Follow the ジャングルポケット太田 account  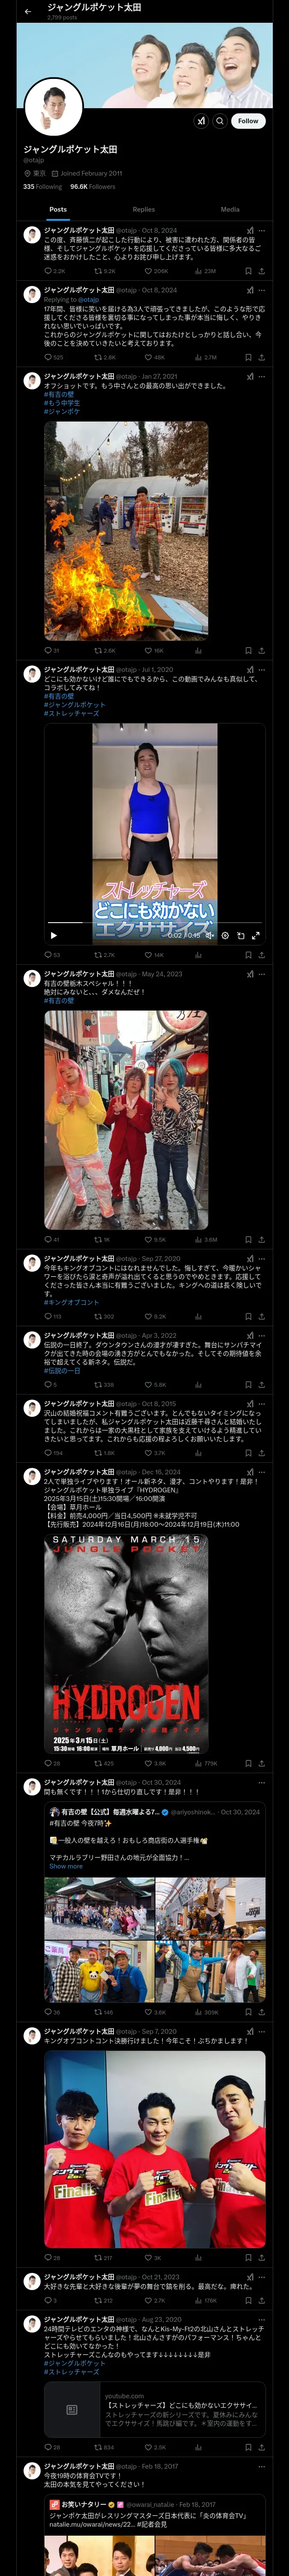click(248, 121)
